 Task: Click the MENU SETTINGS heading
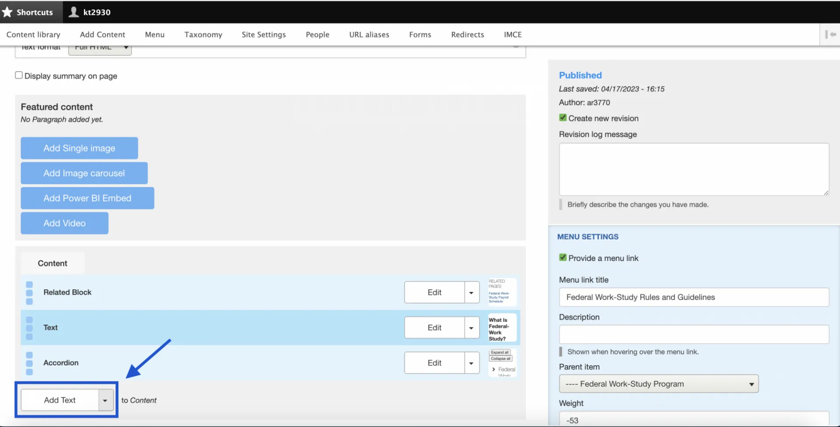tap(588, 236)
